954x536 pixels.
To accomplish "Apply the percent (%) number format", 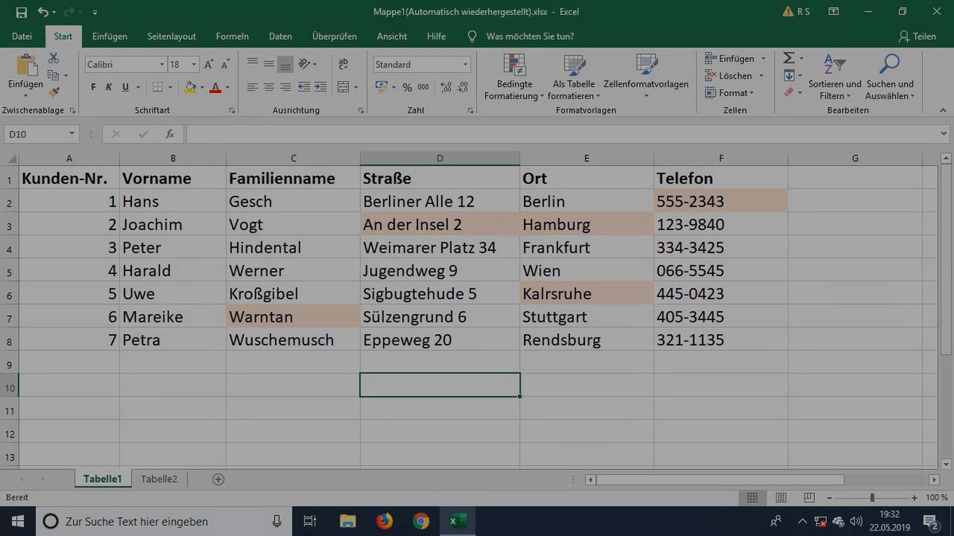I will click(406, 87).
